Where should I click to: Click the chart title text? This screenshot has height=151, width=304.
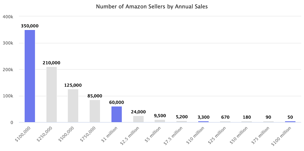point(152,7)
